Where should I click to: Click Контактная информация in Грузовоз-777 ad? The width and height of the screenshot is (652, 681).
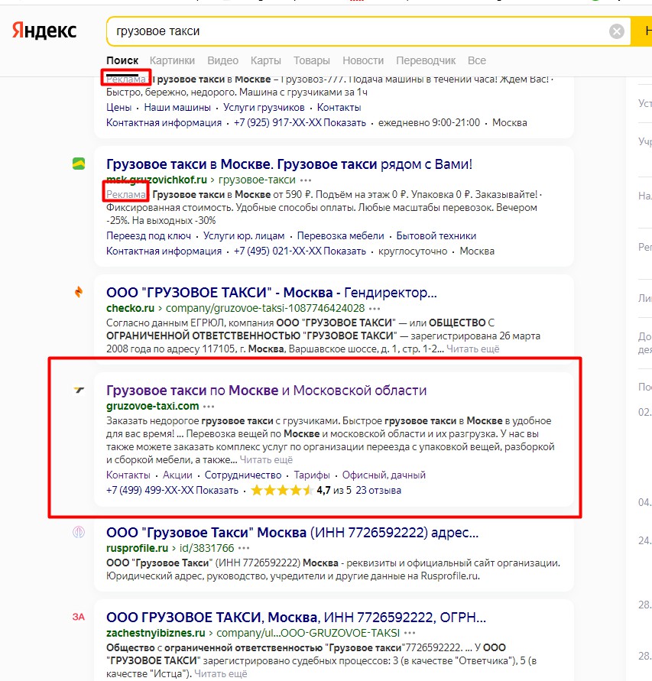click(x=164, y=123)
